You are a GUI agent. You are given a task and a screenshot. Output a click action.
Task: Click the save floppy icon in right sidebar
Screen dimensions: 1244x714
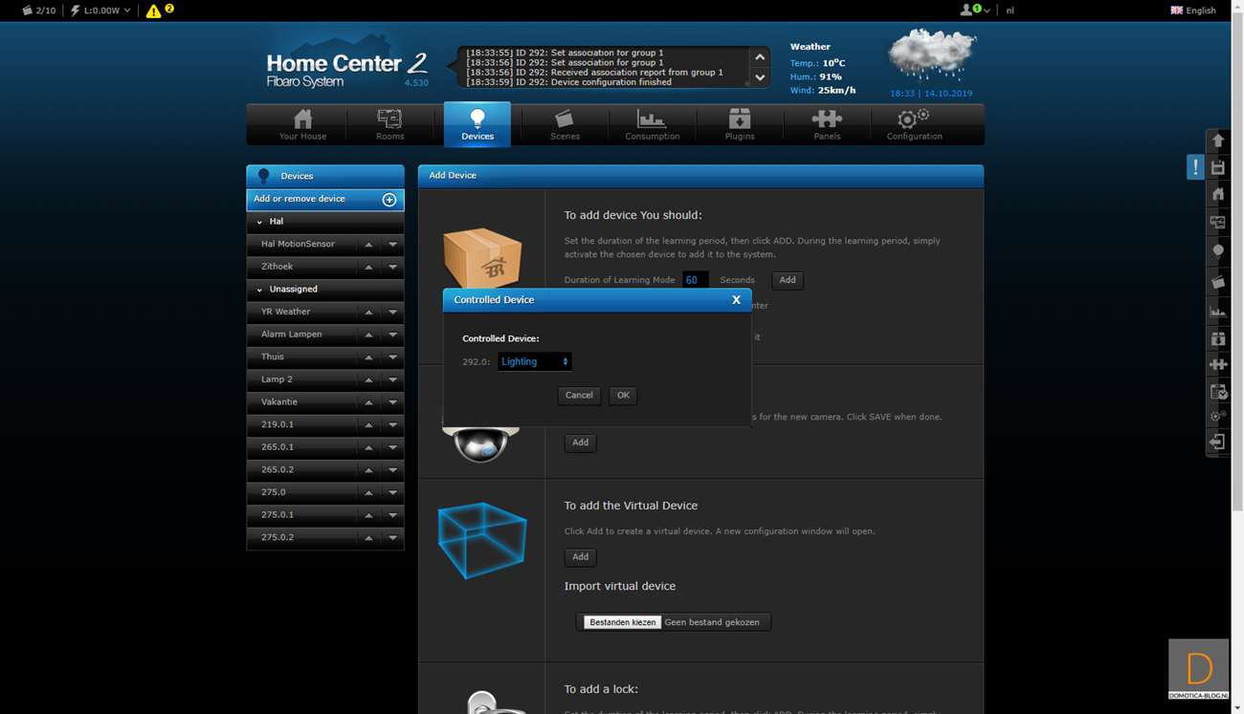pyautogui.click(x=1218, y=168)
